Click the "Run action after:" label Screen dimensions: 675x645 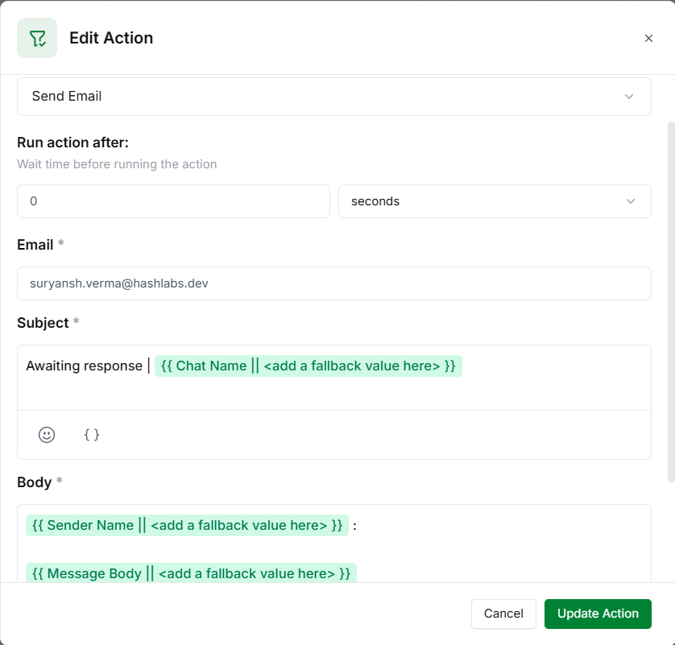[x=72, y=143]
